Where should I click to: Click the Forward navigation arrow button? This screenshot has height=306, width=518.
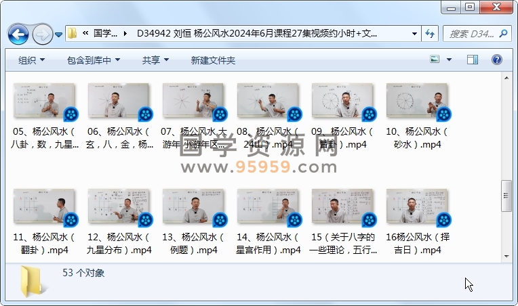(42, 33)
